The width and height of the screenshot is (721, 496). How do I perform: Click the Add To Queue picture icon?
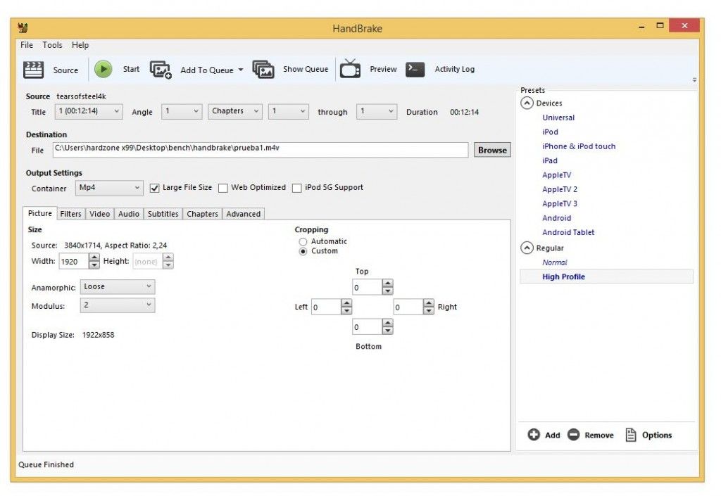(161, 70)
